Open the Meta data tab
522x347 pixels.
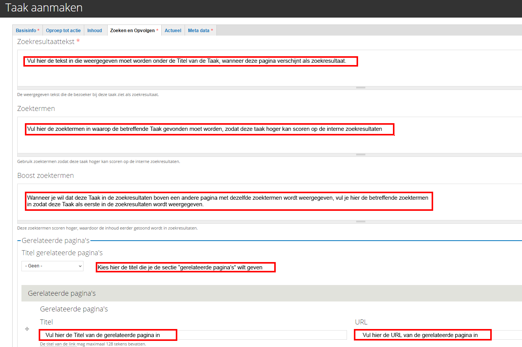pos(200,31)
